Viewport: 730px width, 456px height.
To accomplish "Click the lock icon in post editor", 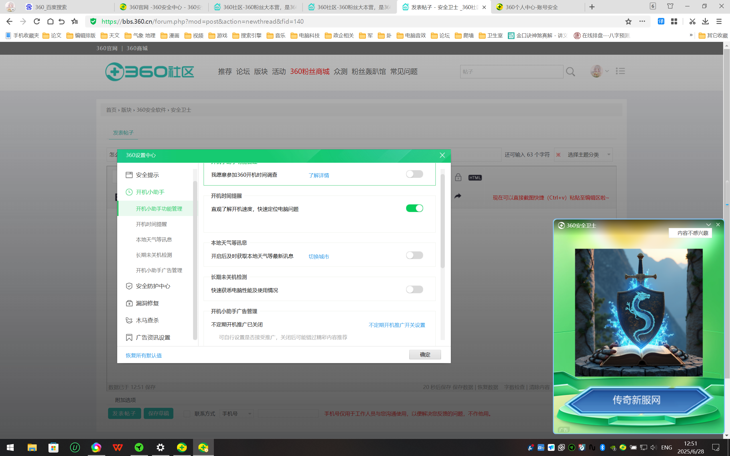I will (458, 177).
